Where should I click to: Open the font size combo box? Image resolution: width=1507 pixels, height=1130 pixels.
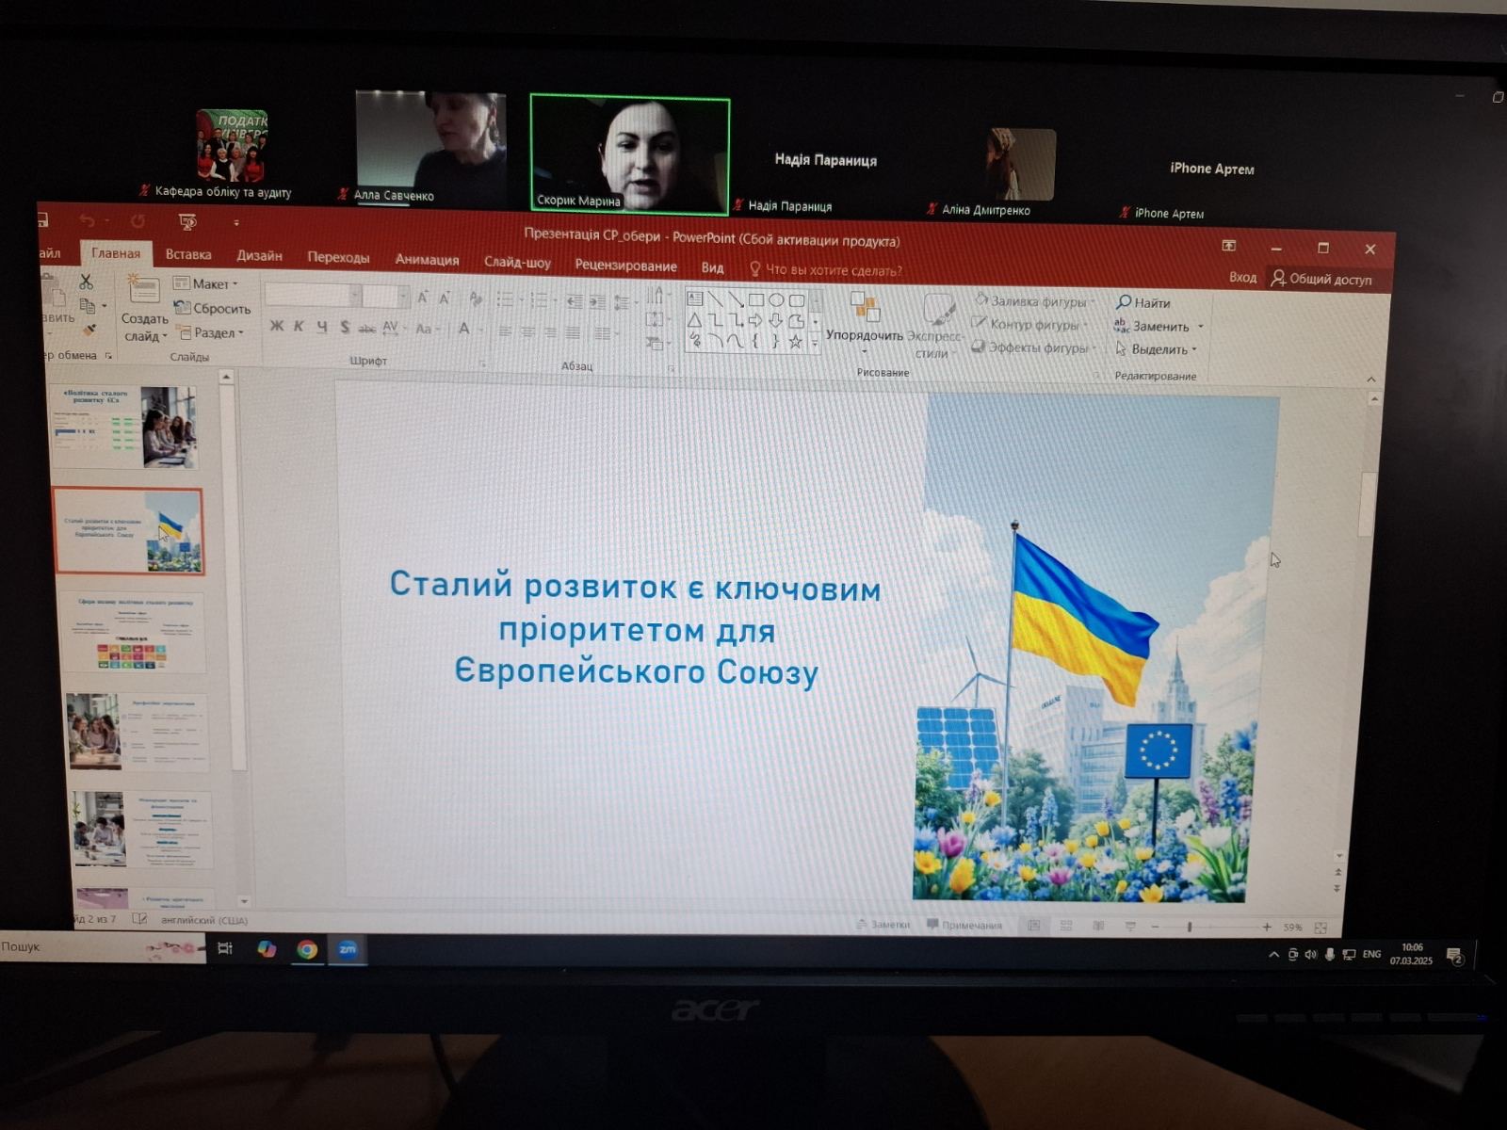385,297
